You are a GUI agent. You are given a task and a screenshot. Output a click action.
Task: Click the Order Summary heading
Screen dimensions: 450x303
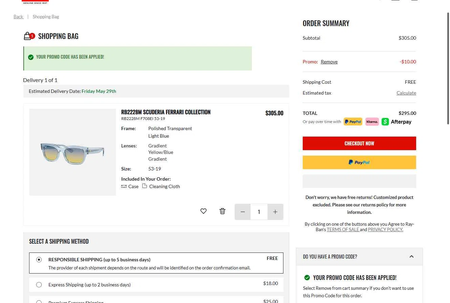pyautogui.click(x=326, y=23)
